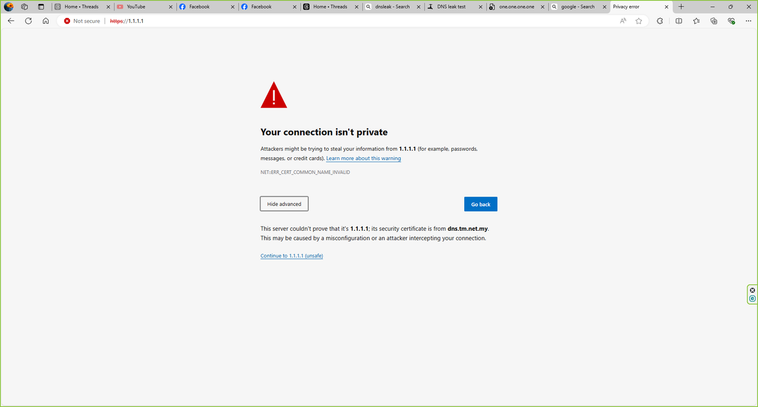Close the dnsleak - Search tab

(418, 7)
